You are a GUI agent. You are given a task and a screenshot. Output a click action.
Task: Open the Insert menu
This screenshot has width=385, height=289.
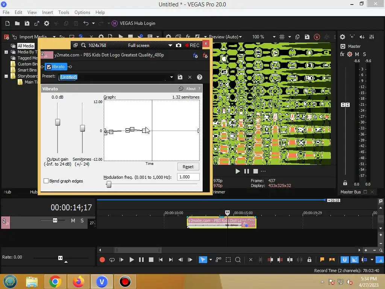tap(47, 12)
